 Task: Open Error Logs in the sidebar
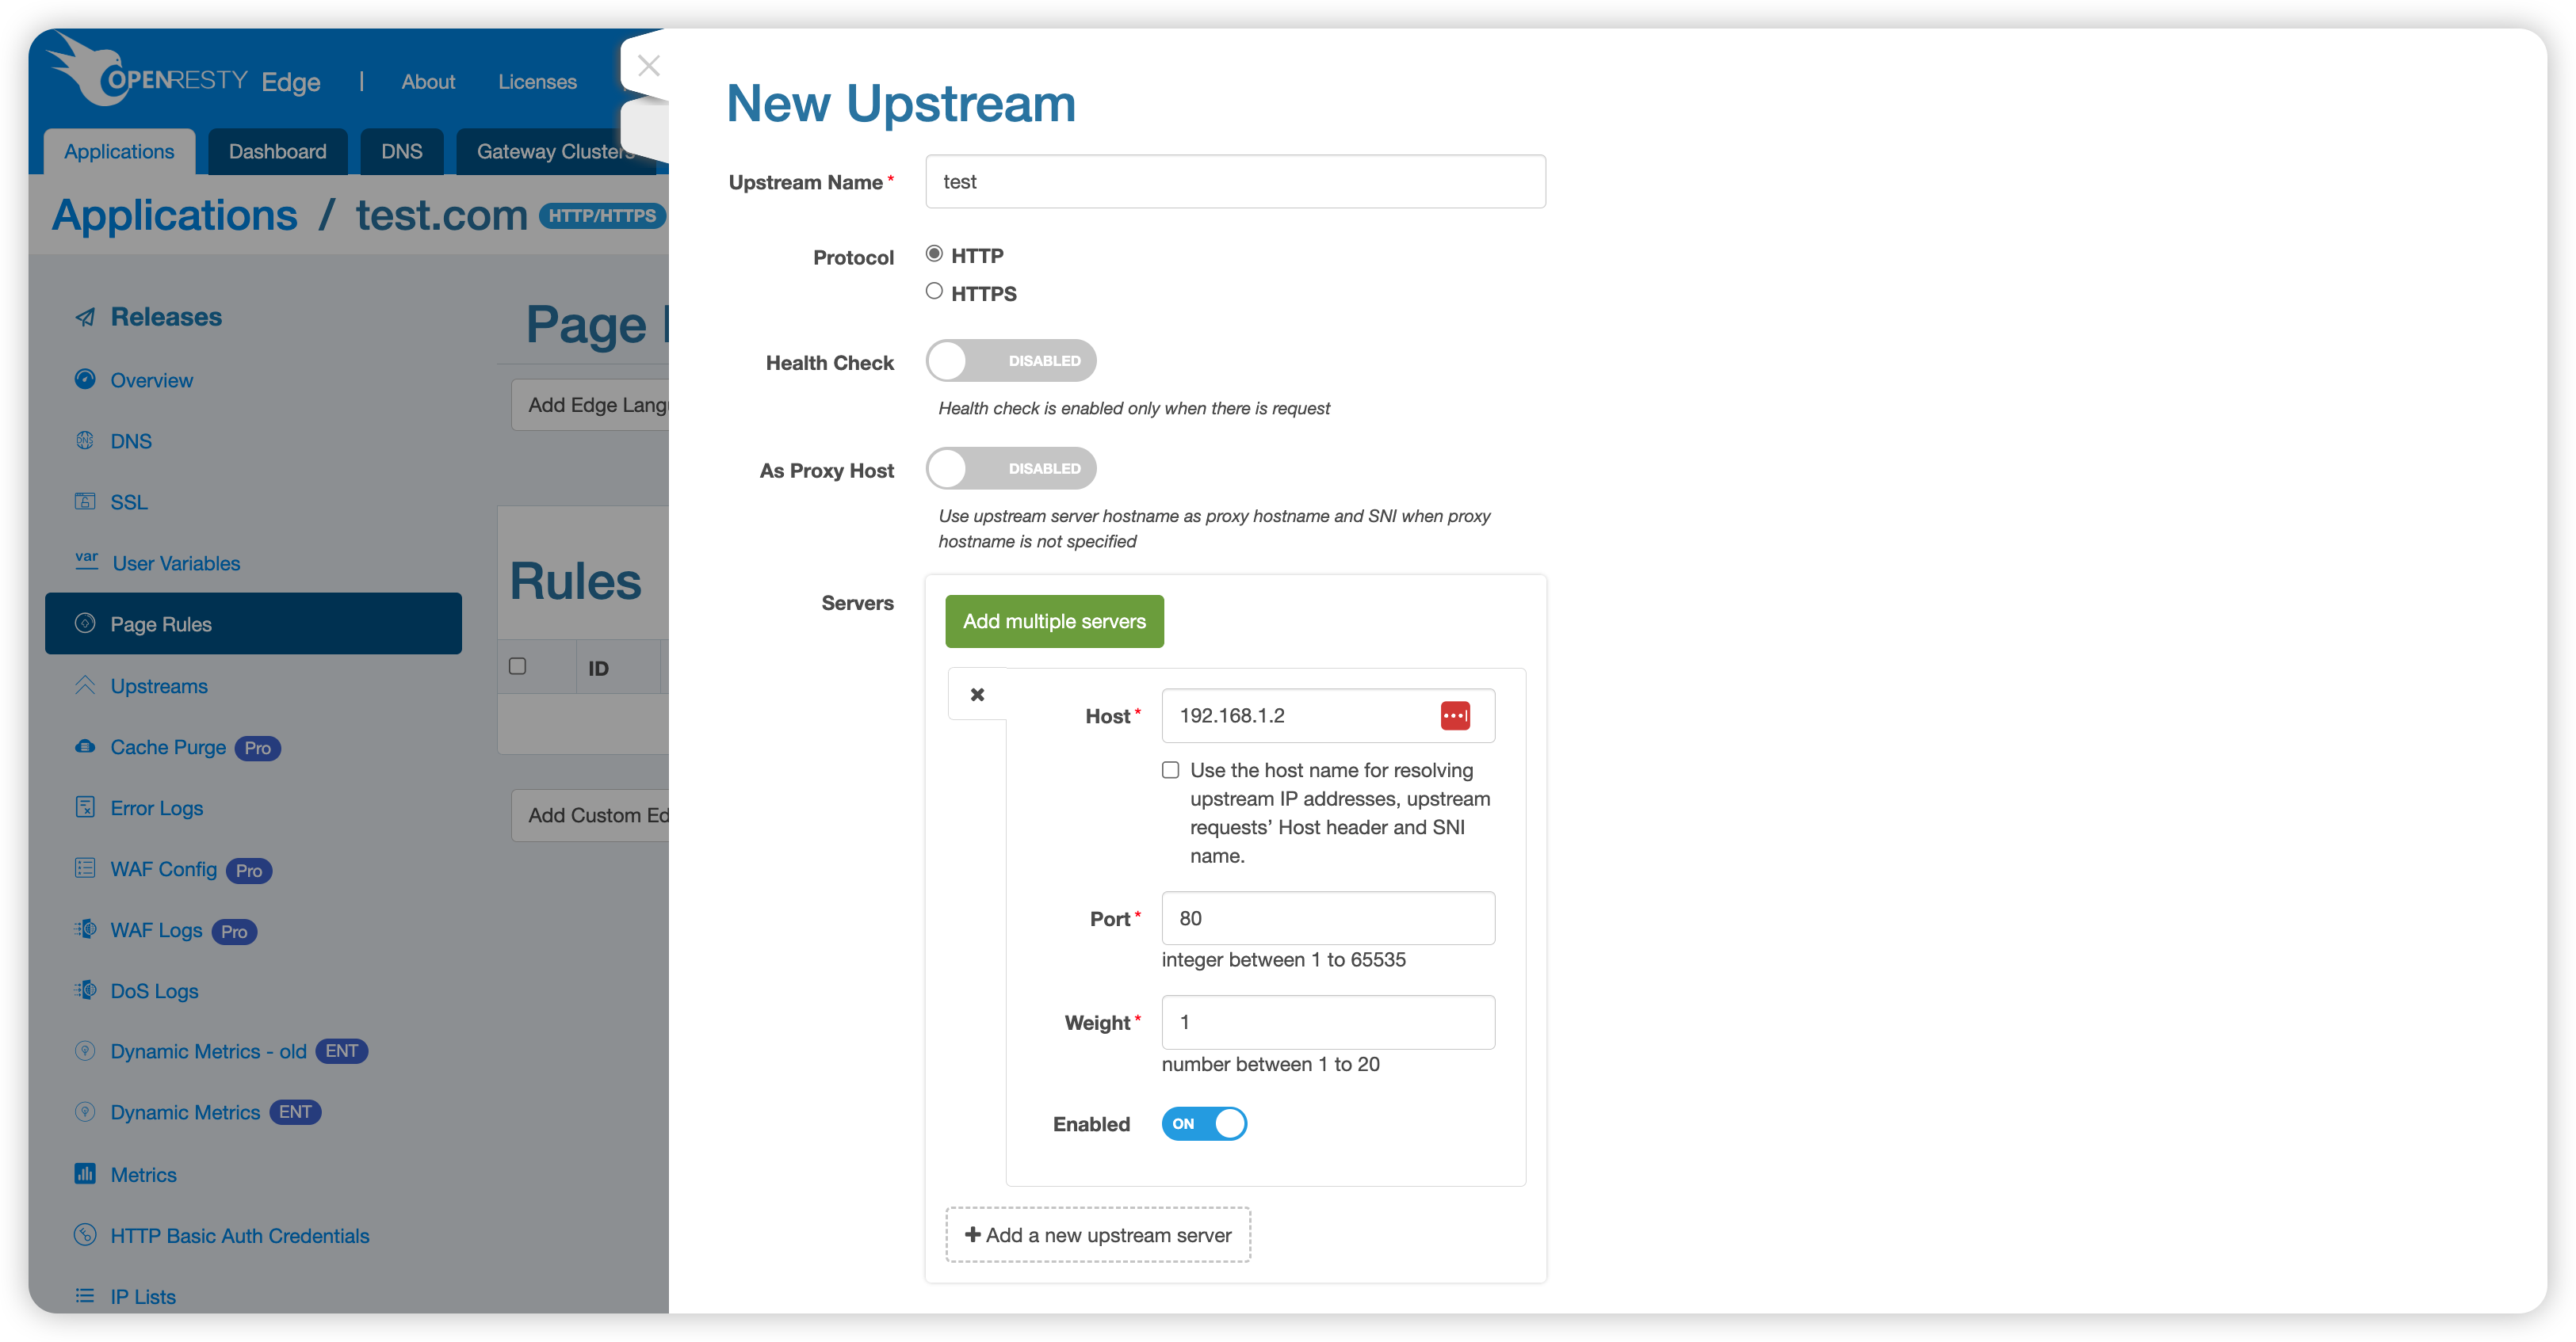tap(156, 807)
